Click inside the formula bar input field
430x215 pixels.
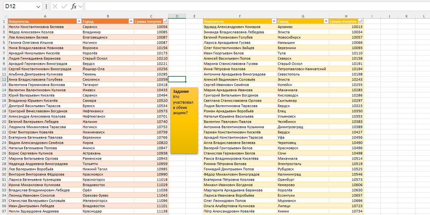pyautogui.click(x=257, y=7)
